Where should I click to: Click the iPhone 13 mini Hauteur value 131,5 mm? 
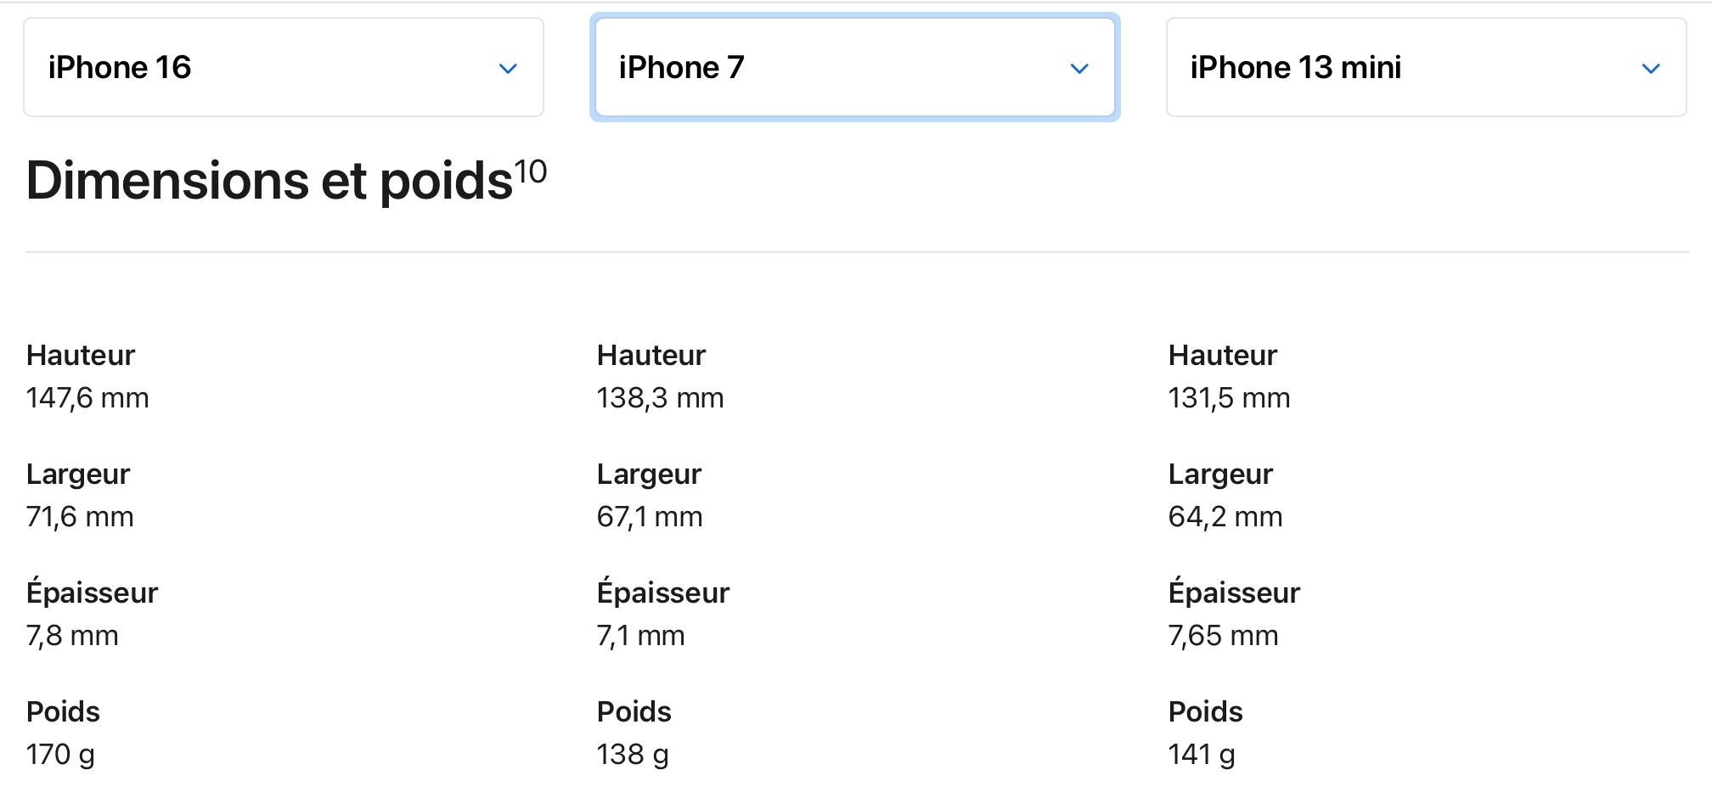(1229, 398)
